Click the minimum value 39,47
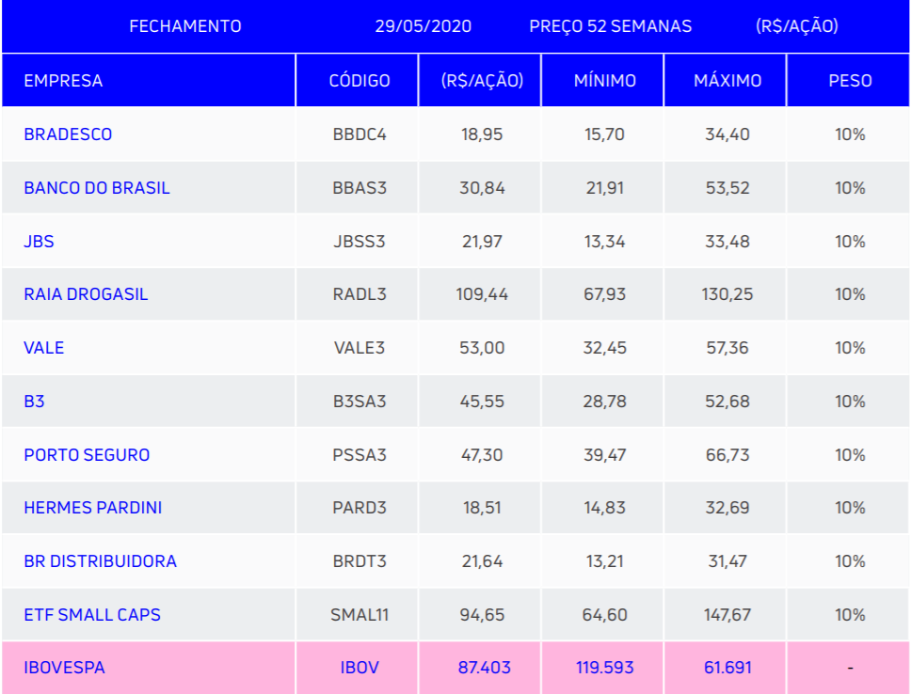This screenshot has width=911, height=694. coord(605,454)
